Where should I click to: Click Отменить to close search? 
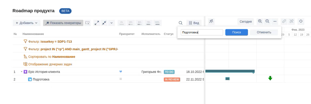[264, 32]
